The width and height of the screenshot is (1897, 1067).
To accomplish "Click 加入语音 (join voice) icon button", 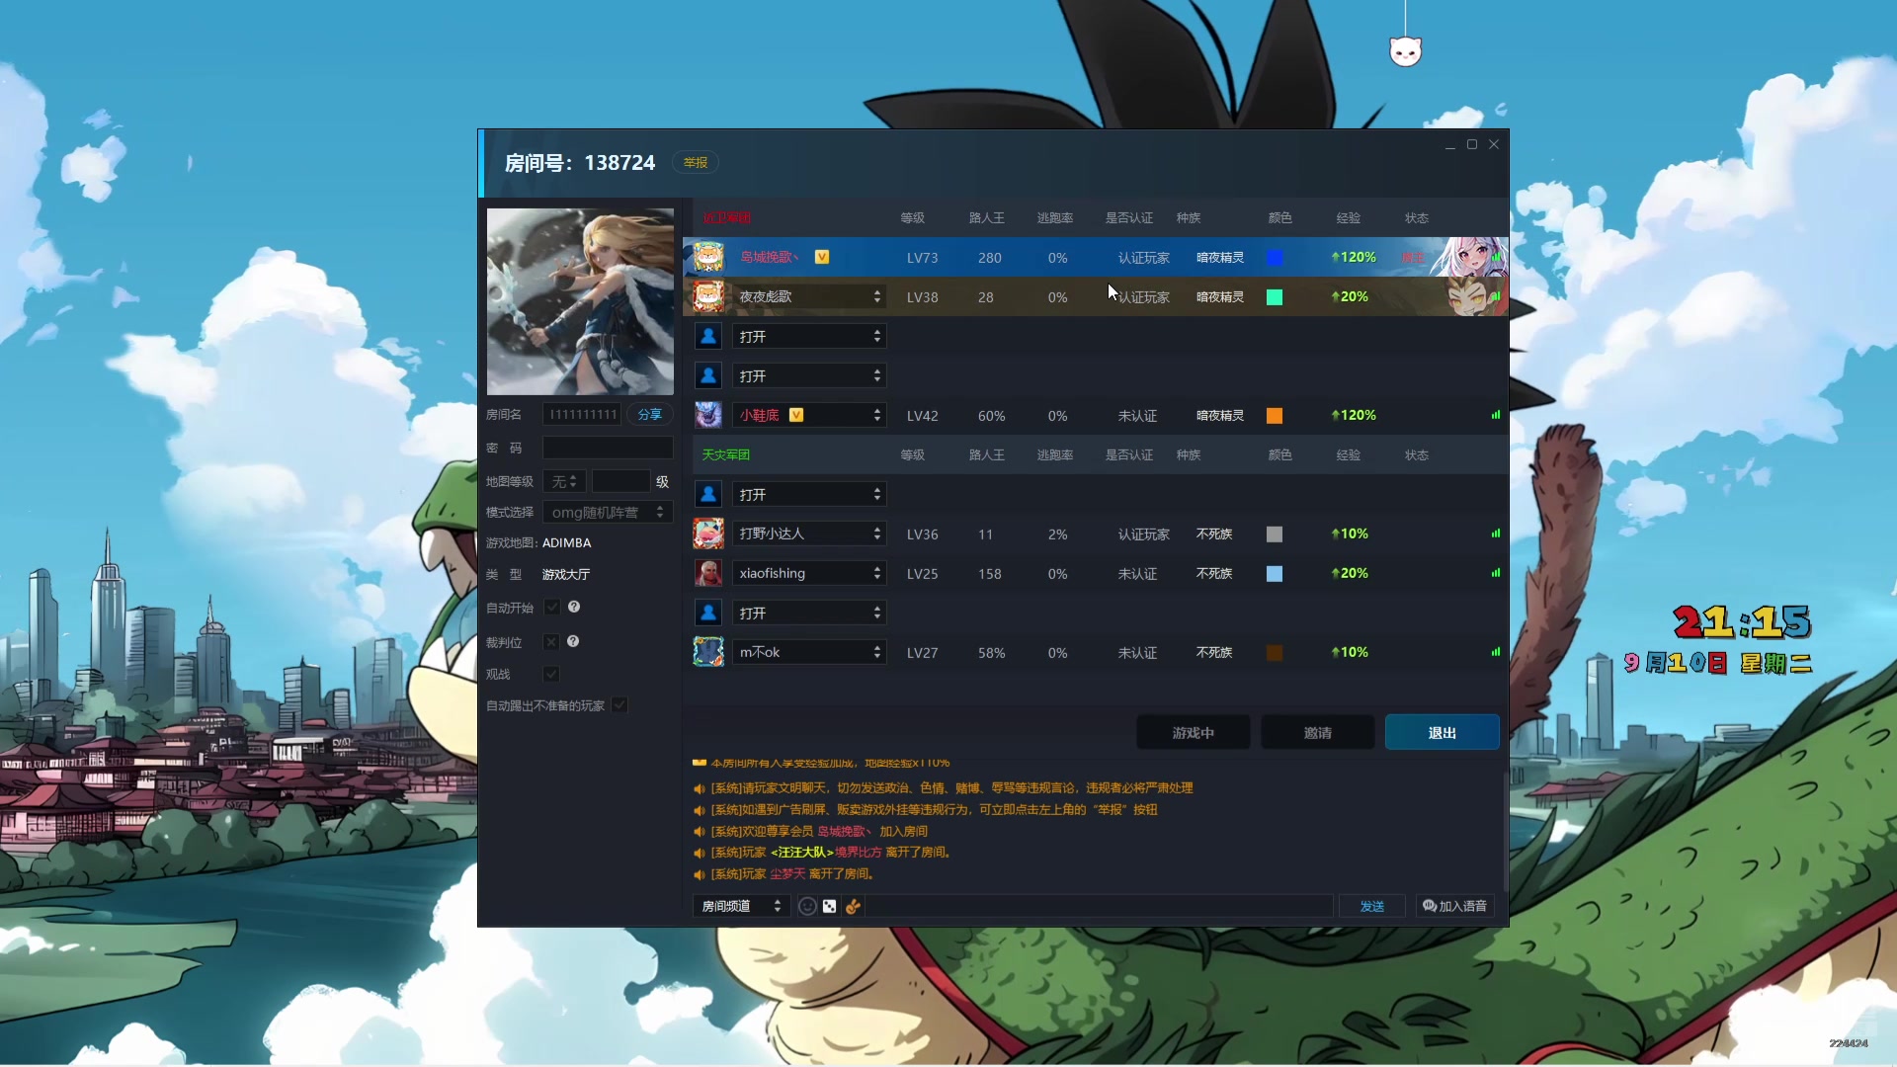I will (x=1431, y=905).
